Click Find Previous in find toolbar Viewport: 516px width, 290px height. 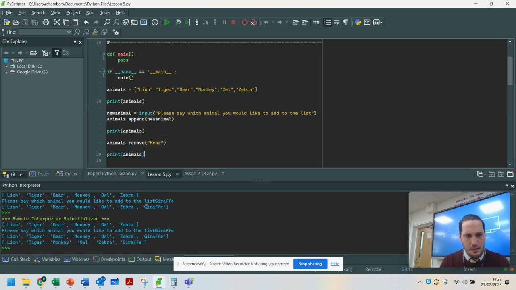86,32
